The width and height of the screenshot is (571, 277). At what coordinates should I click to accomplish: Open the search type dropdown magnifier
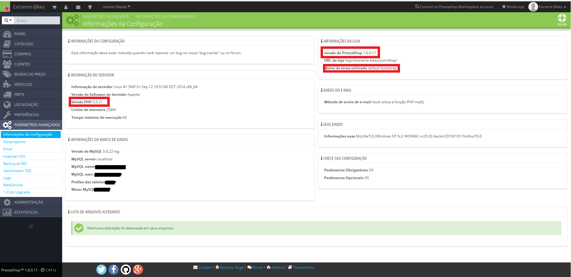point(8,20)
